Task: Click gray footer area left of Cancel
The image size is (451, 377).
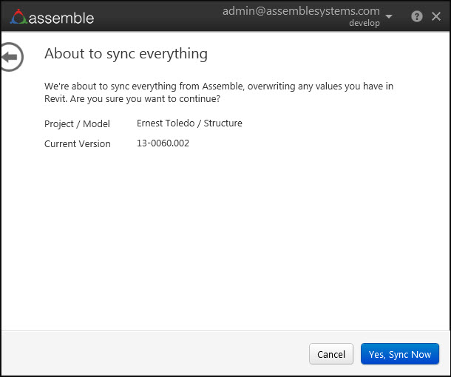Action: coord(148,354)
